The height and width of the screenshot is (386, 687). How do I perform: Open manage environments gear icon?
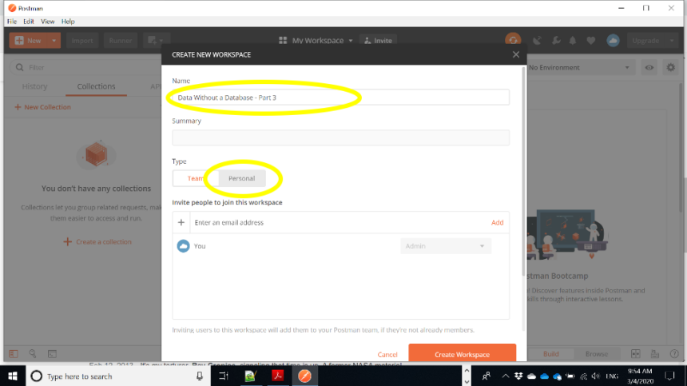(x=671, y=67)
